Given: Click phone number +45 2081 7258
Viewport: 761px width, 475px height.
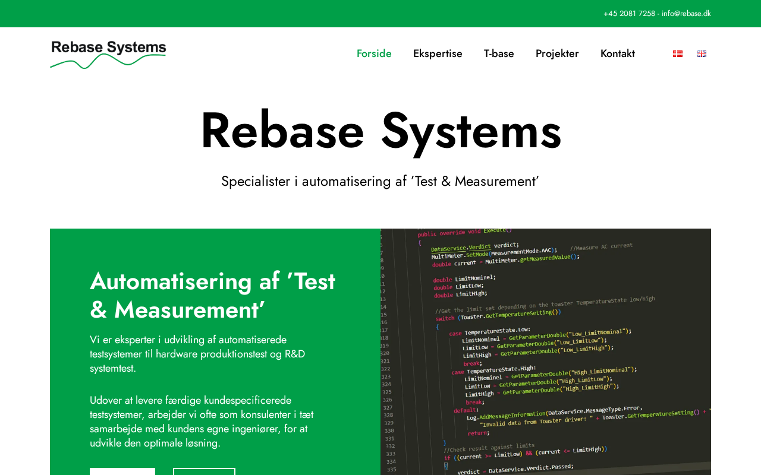Looking at the screenshot, I should (629, 14).
